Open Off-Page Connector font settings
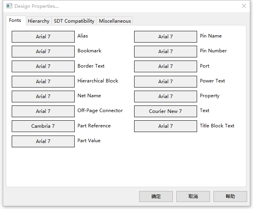This screenshot has height=209, width=253. point(43,111)
